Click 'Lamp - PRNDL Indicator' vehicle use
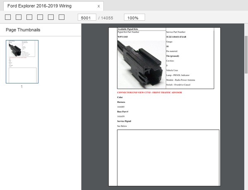Viewport: 248px width, 190px height. point(178,75)
